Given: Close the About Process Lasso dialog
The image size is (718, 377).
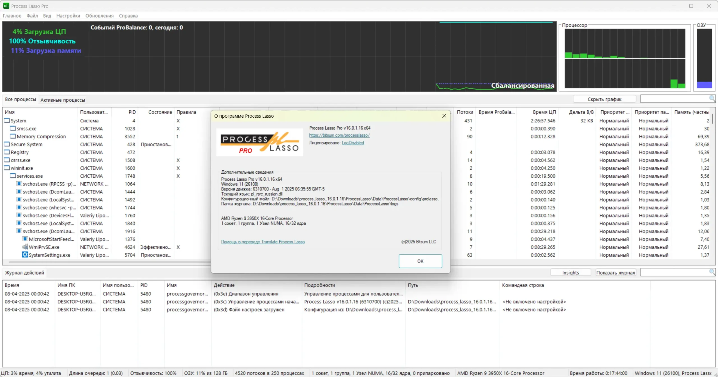Looking at the screenshot, I should pos(444,116).
